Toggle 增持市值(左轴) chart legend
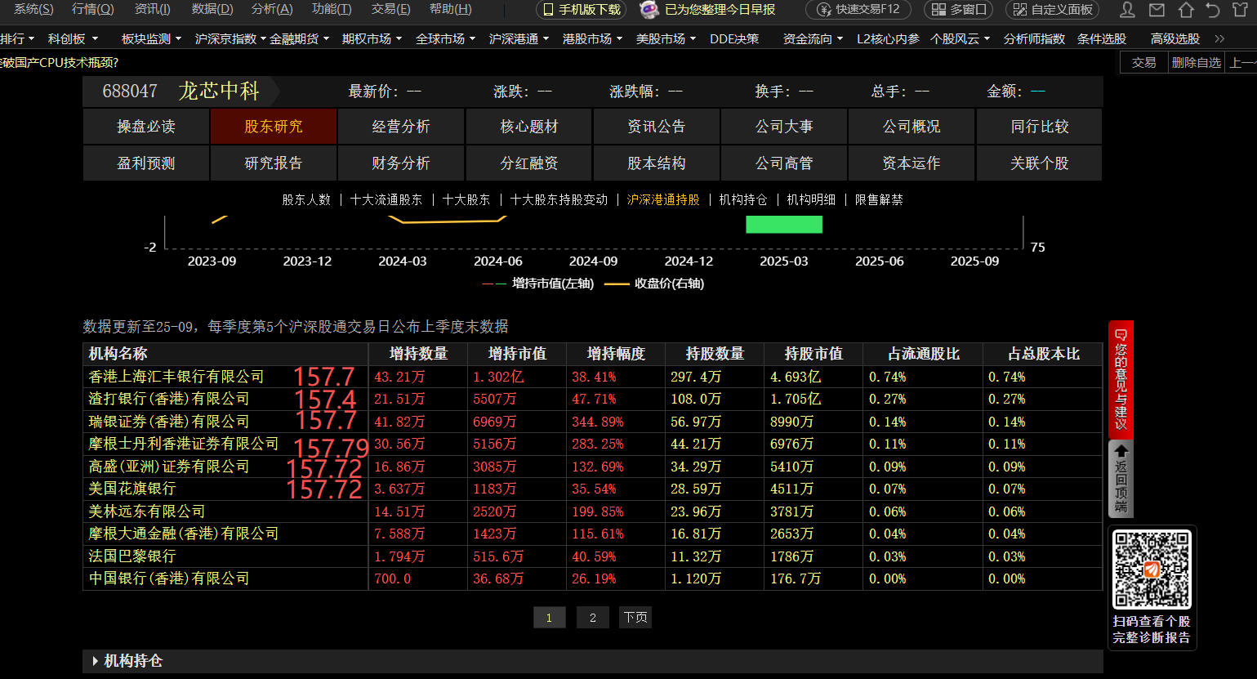1257x679 pixels. [x=538, y=284]
